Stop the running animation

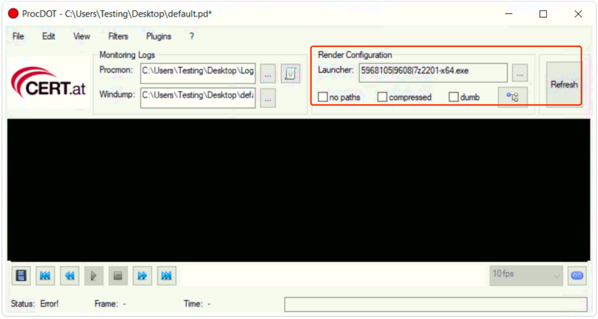[118, 275]
